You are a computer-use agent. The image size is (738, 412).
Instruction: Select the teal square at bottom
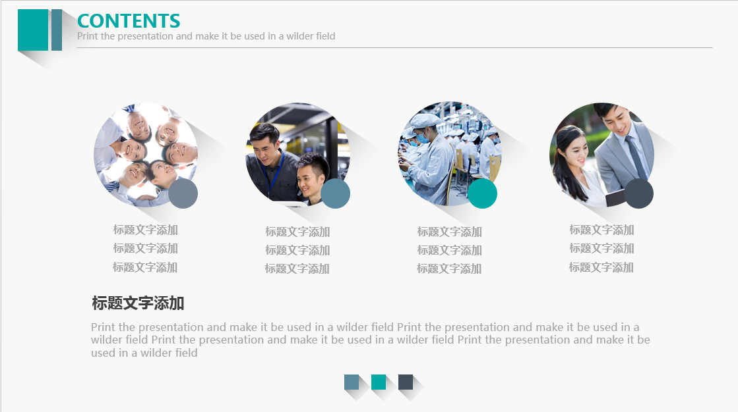pyautogui.click(x=379, y=382)
